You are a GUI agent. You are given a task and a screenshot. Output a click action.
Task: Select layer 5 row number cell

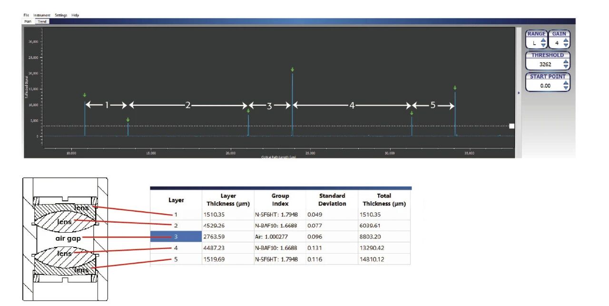point(176,259)
